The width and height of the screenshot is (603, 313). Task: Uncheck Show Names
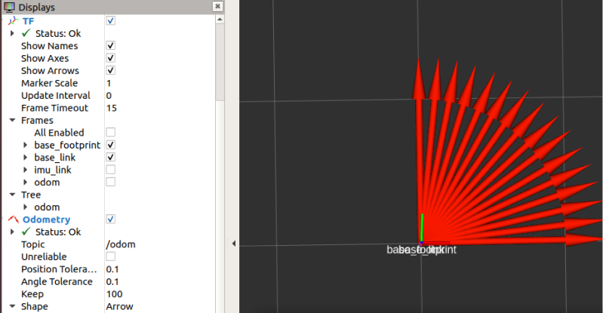click(110, 45)
